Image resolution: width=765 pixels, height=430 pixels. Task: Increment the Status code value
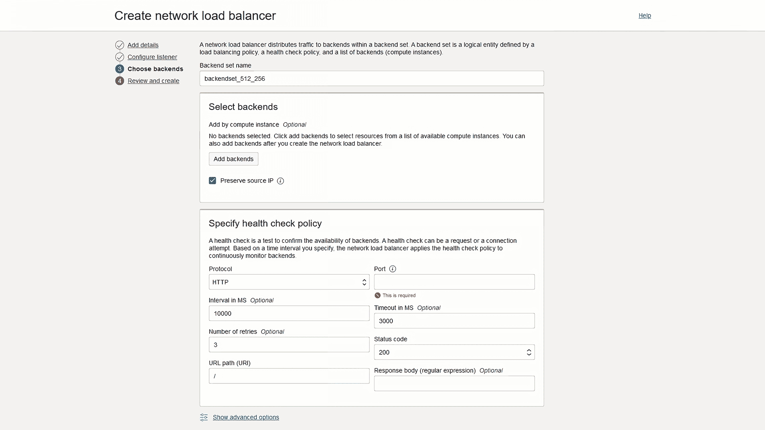529,350
